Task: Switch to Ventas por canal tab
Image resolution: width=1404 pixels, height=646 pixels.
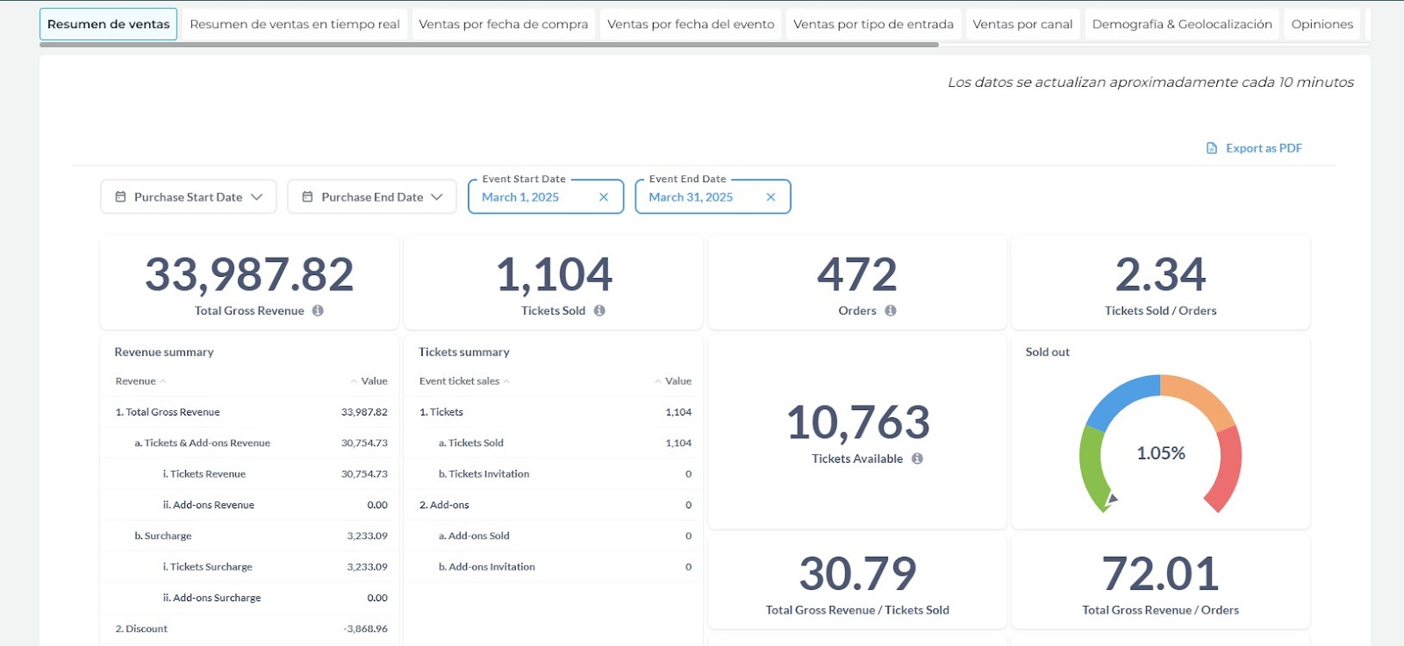Action: point(1022,25)
